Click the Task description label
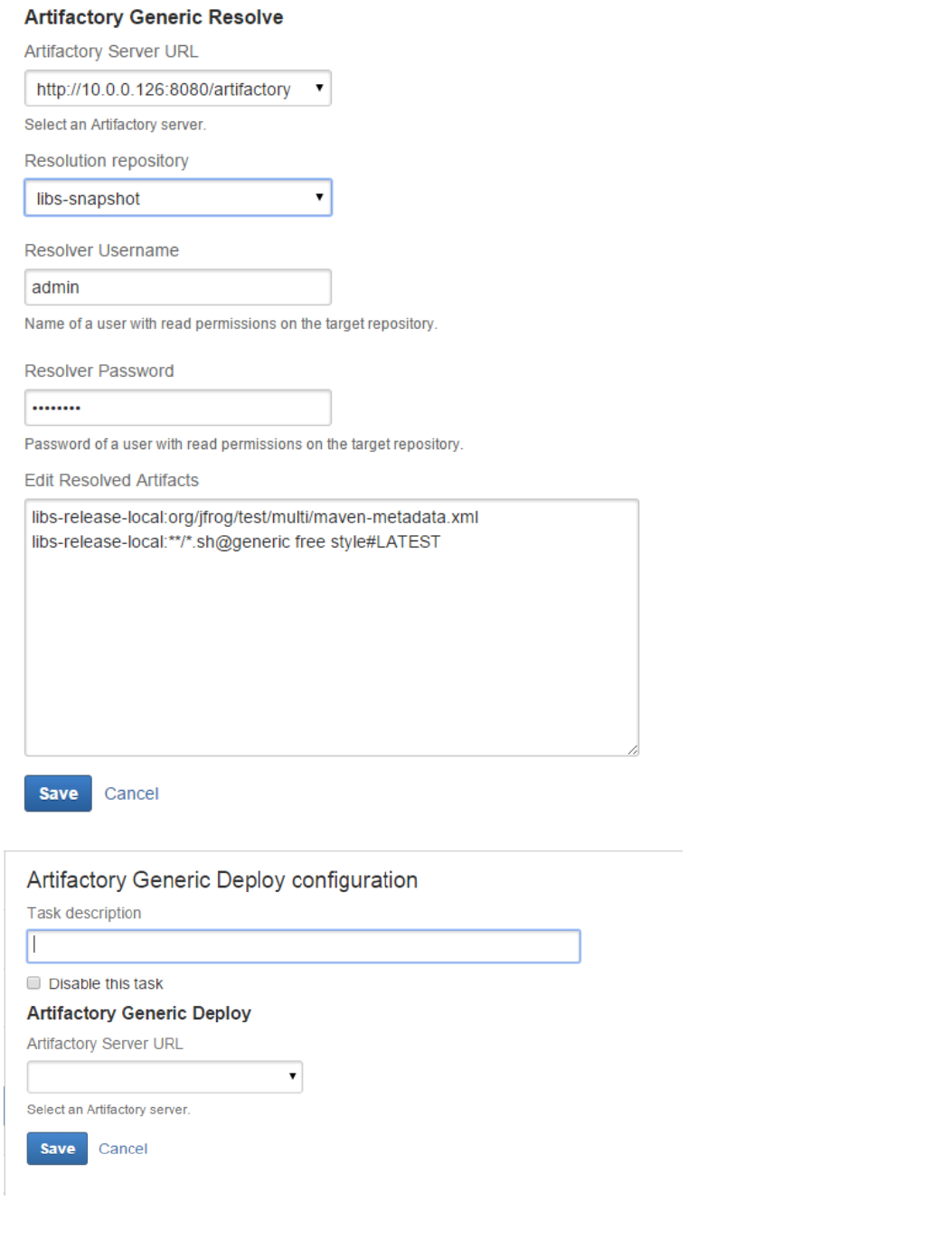 (x=84, y=913)
